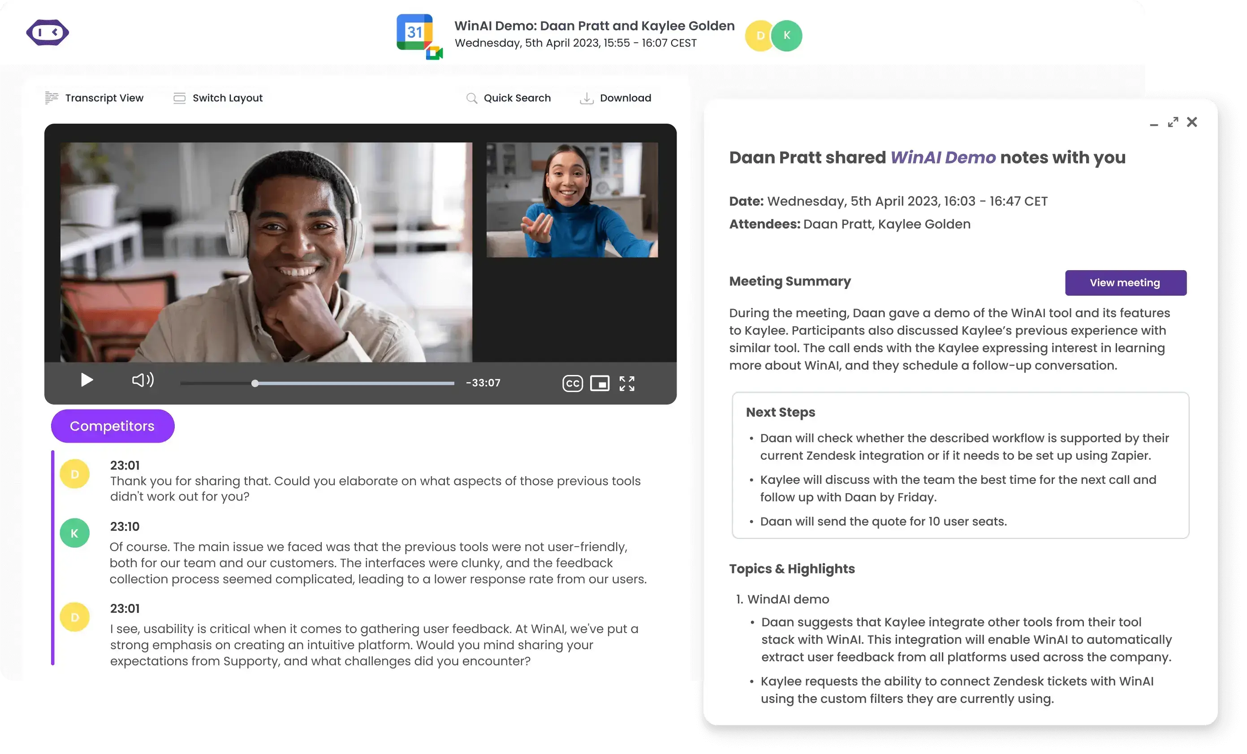Select Kaylee's green K avatar in the header

(x=786, y=35)
